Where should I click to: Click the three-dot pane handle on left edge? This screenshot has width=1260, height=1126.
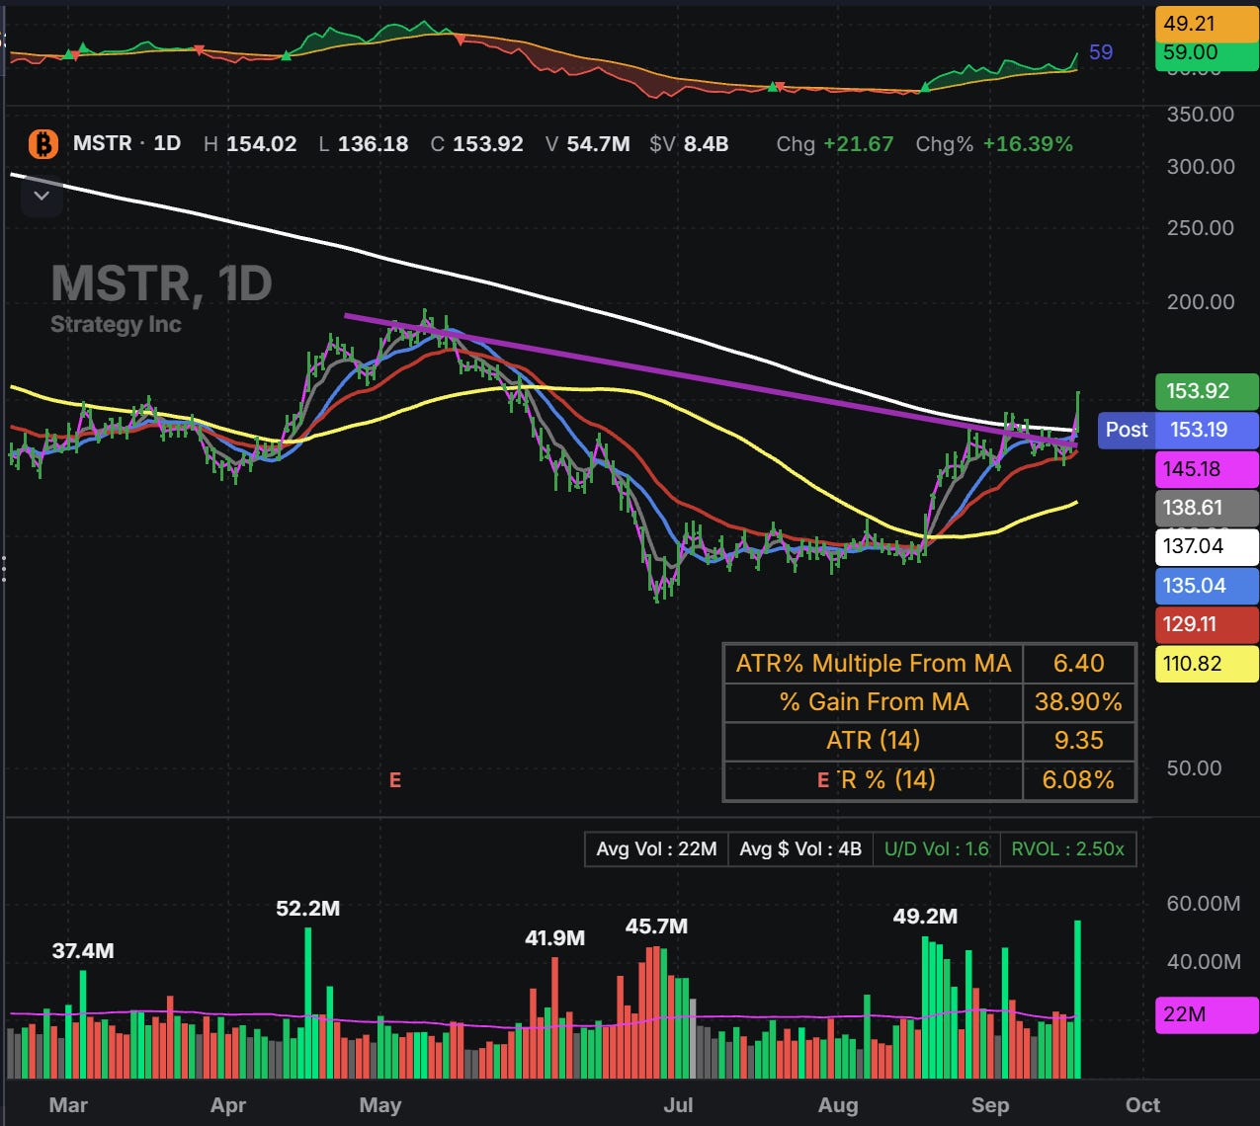coord(4,569)
